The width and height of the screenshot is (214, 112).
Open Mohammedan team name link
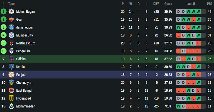point(26,106)
